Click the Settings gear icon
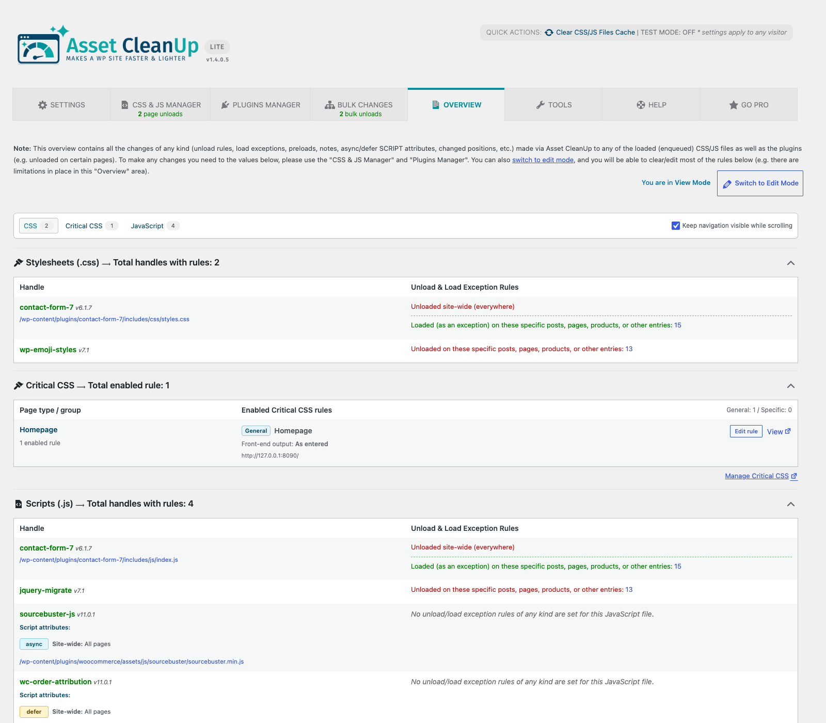826x723 pixels. click(42, 105)
